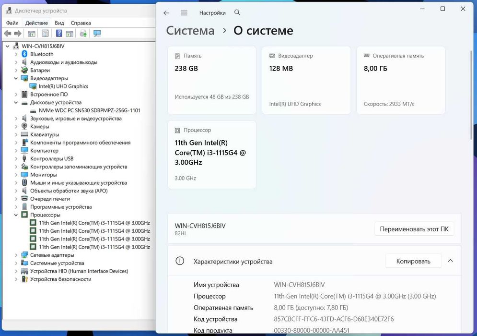477x336 pixels.
Task: Expand Звуковые, игровые и видеоустройства arrow
Action: [x=16, y=119]
